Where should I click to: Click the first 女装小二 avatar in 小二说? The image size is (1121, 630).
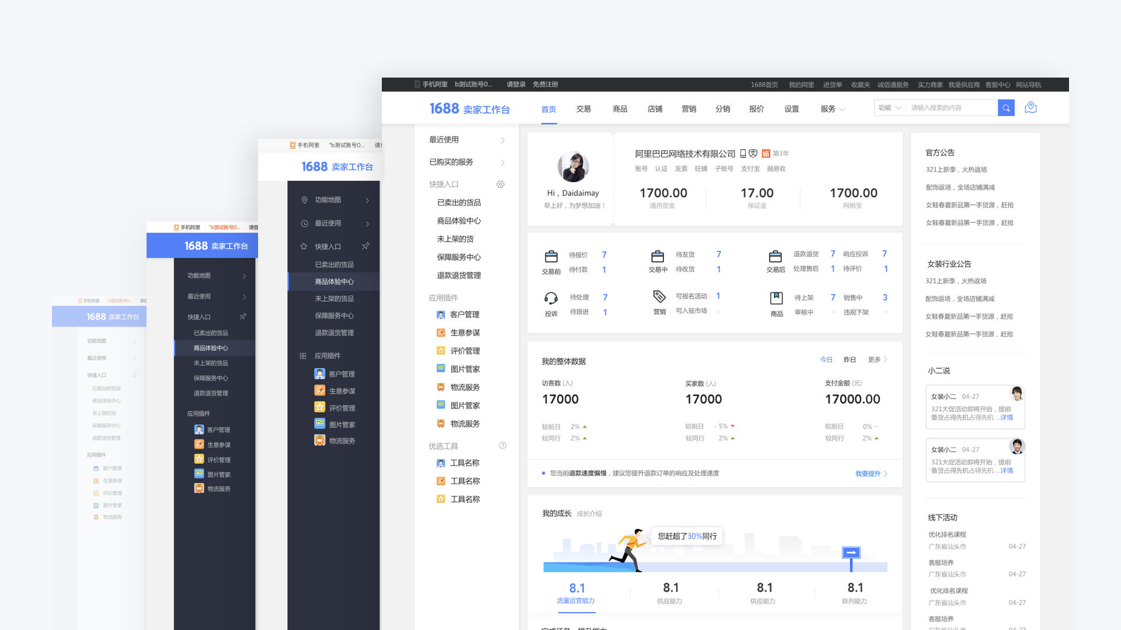1017,393
